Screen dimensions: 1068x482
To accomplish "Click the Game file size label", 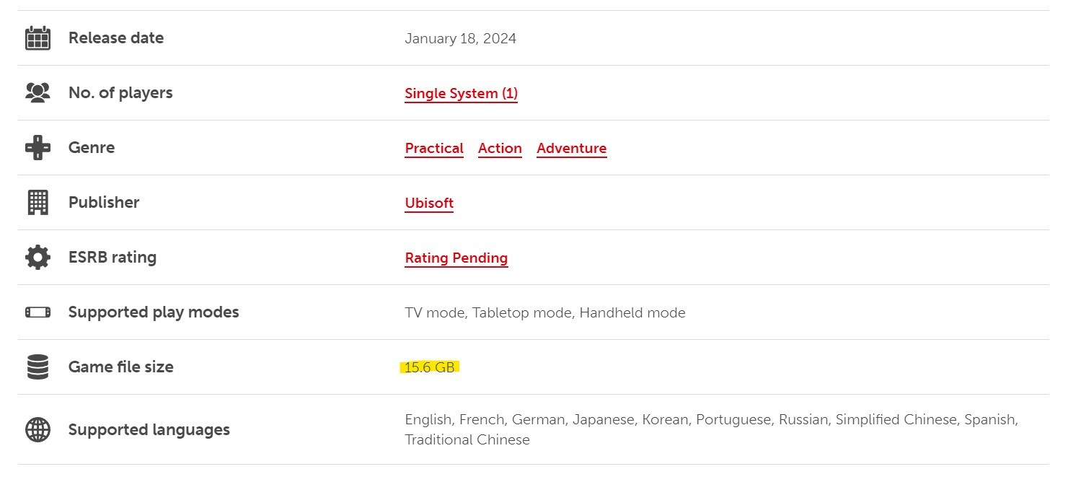I will click(120, 367).
